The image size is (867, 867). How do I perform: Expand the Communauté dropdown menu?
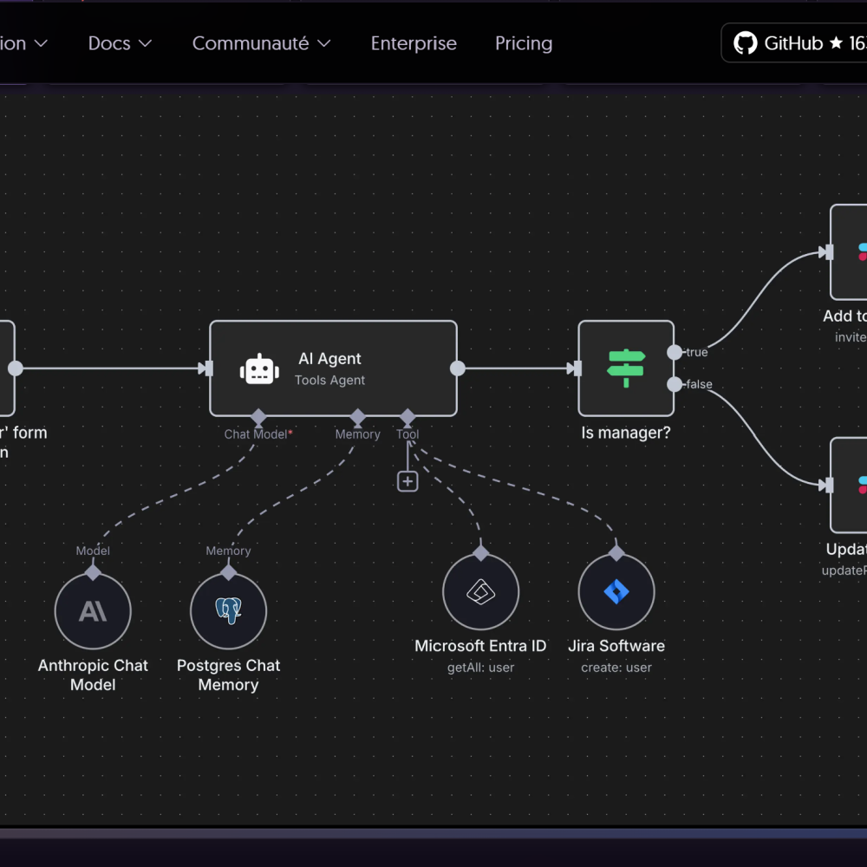pyautogui.click(x=261, y=43)
